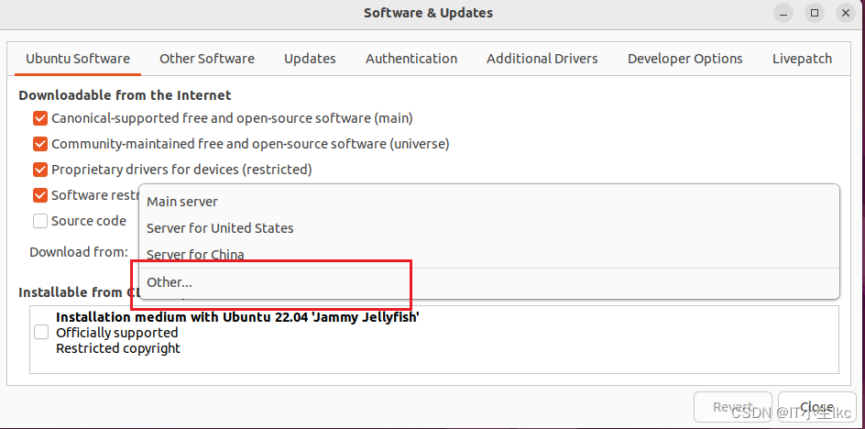
Task: Open the Developer Options tab
Action: click(x=685, y=59)
